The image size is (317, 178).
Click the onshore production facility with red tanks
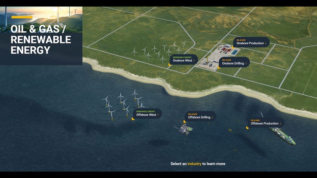coord(227,50)
